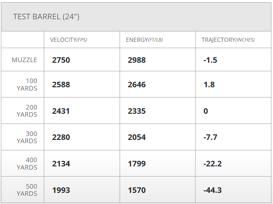The image size is (273, 204).
Task: Click the -1.5 trajectory cell
Action: pyautogui.click(x=210, y=60)
